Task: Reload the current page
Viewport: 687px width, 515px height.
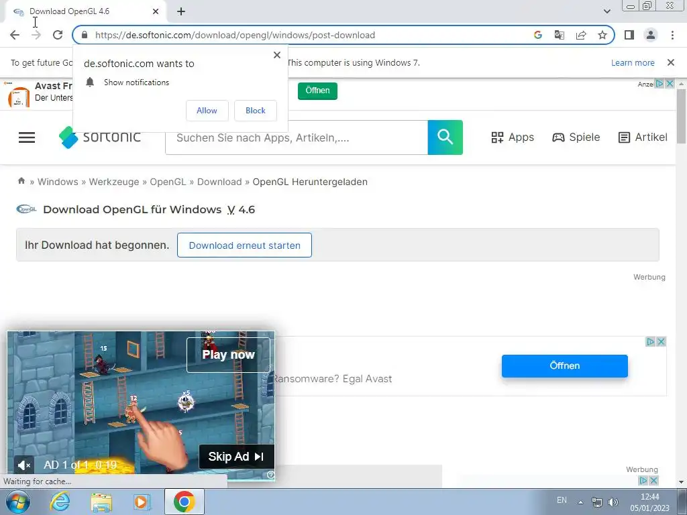Action: (58, 35)
